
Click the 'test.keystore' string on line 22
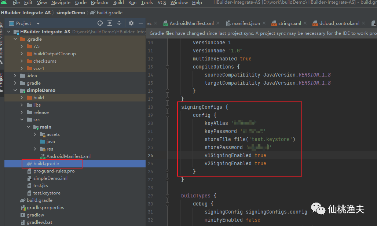coord(271,139)
